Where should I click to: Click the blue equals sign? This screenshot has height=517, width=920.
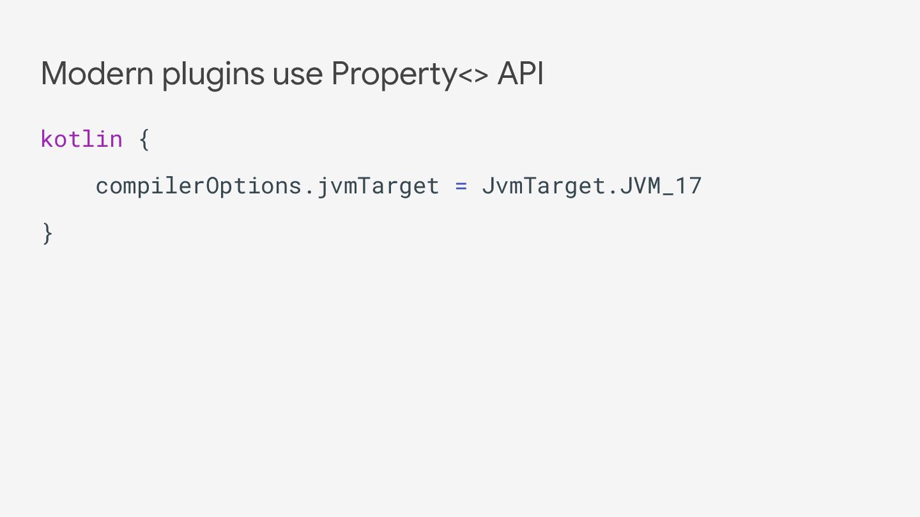[461, 186]
